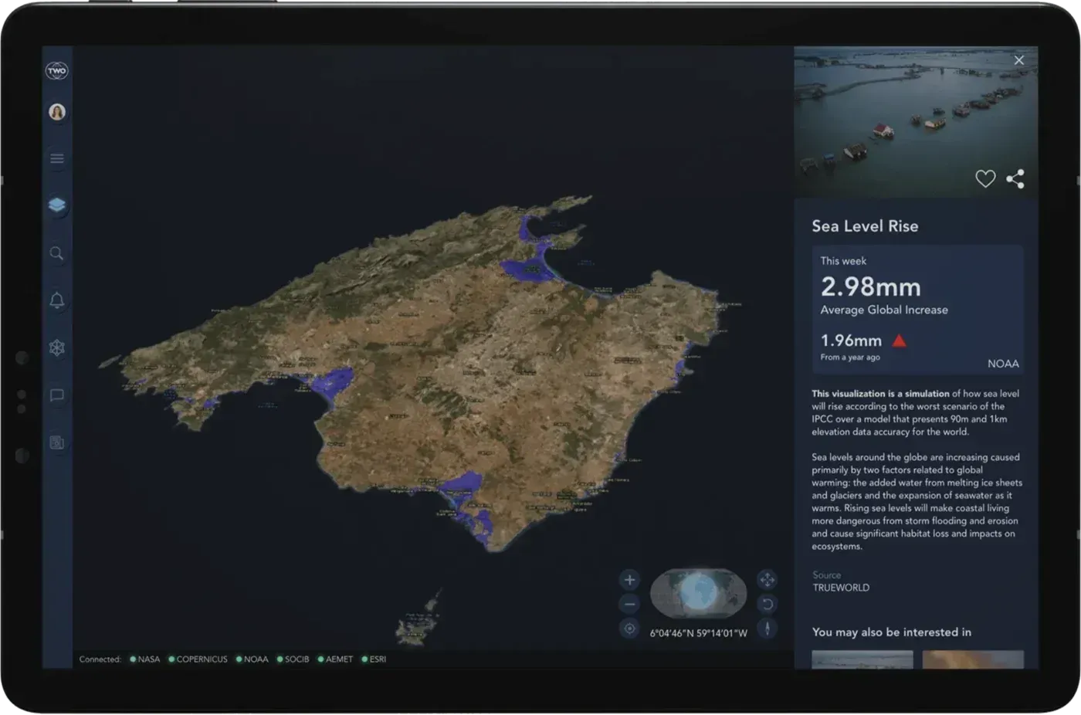This screenshot has width=1081, height=715.
Task: Click the 1.96mm from a year ago value
Action: coord(851,341)
